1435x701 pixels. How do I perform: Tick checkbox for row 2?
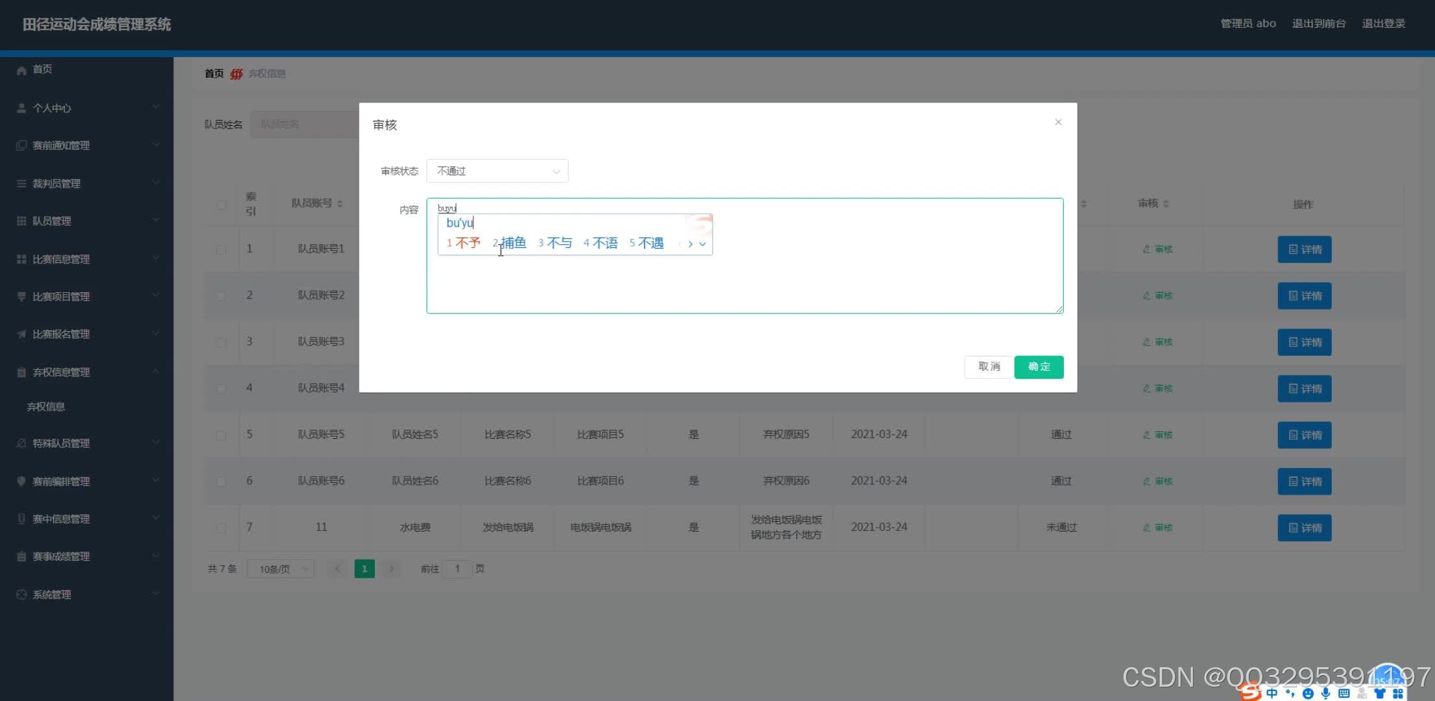tap(221, 295)
